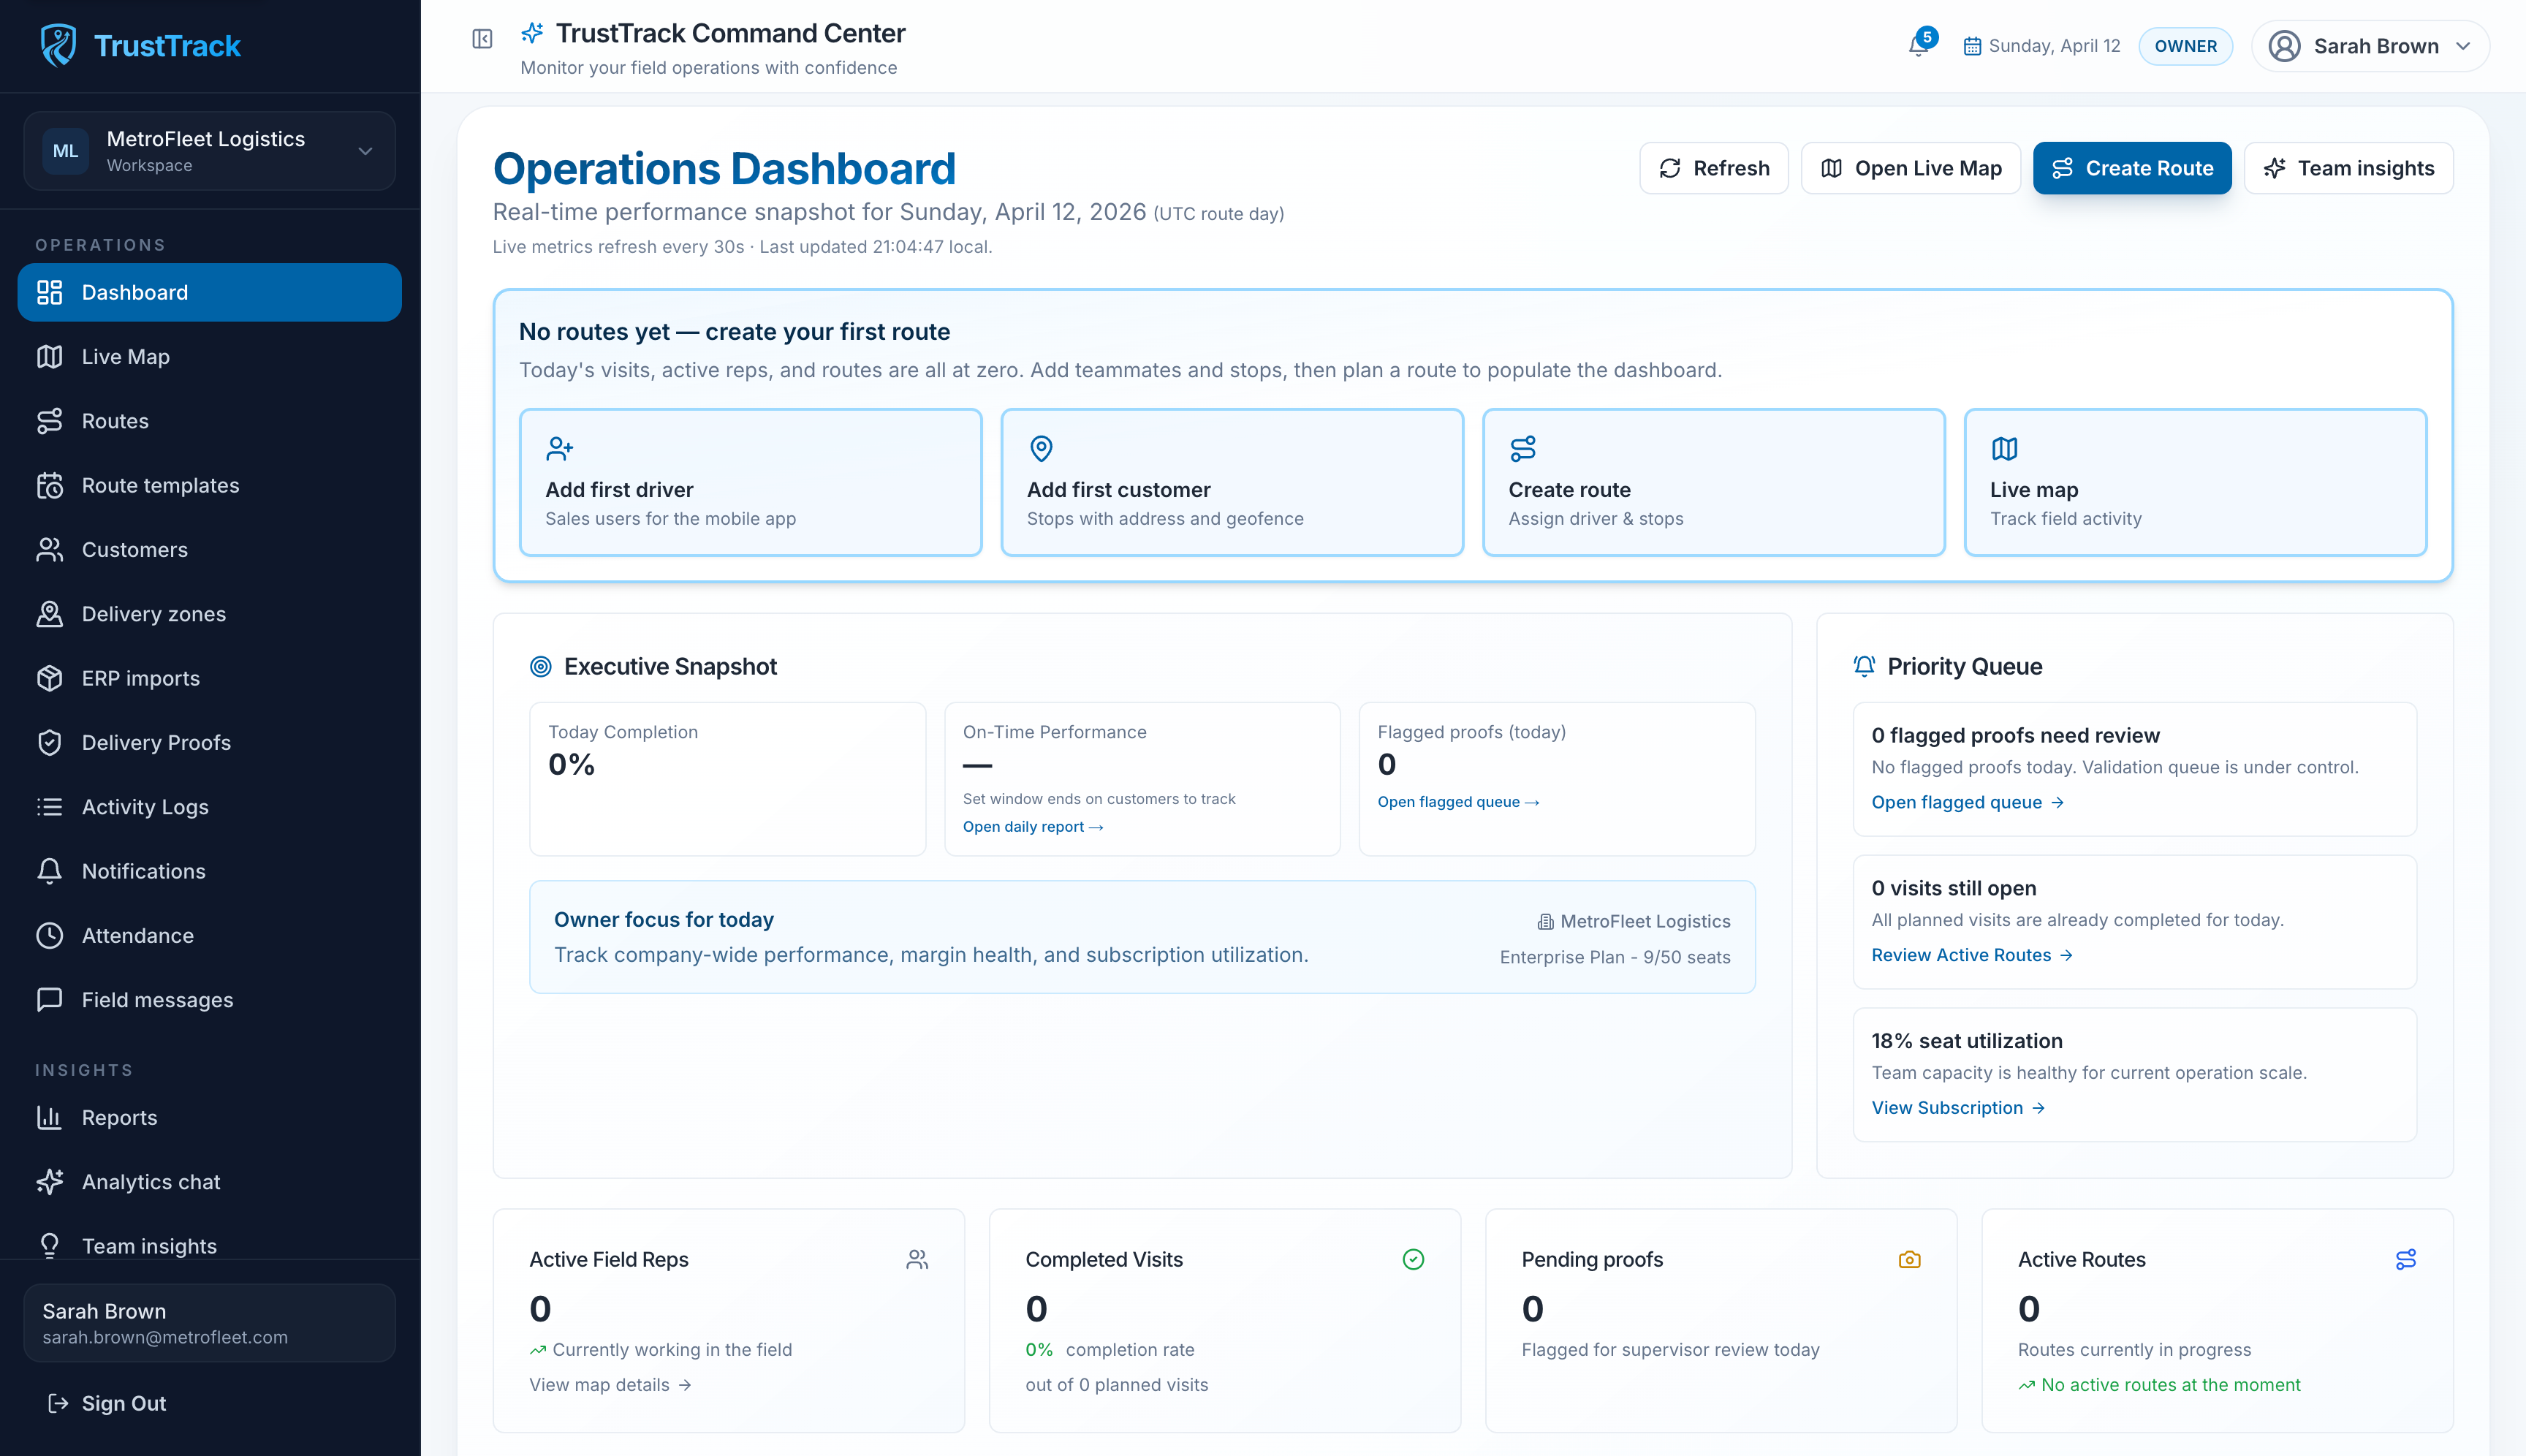
Task: Click the Active Field Reps people icon
Action: [917, 1260]
